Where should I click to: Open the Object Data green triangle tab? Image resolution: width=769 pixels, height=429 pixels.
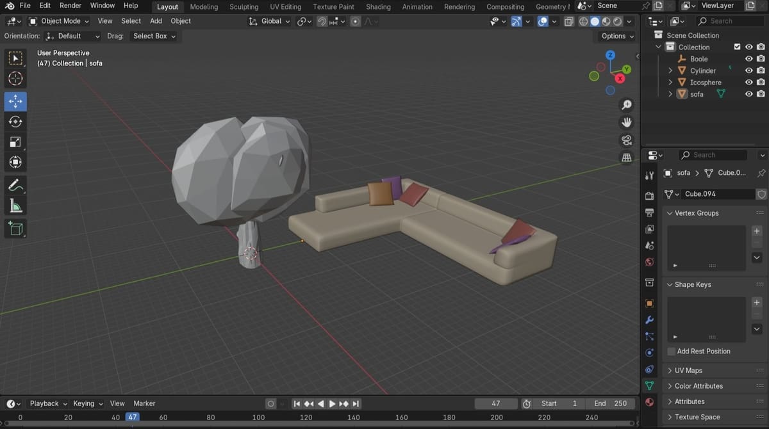click(650, 385)
